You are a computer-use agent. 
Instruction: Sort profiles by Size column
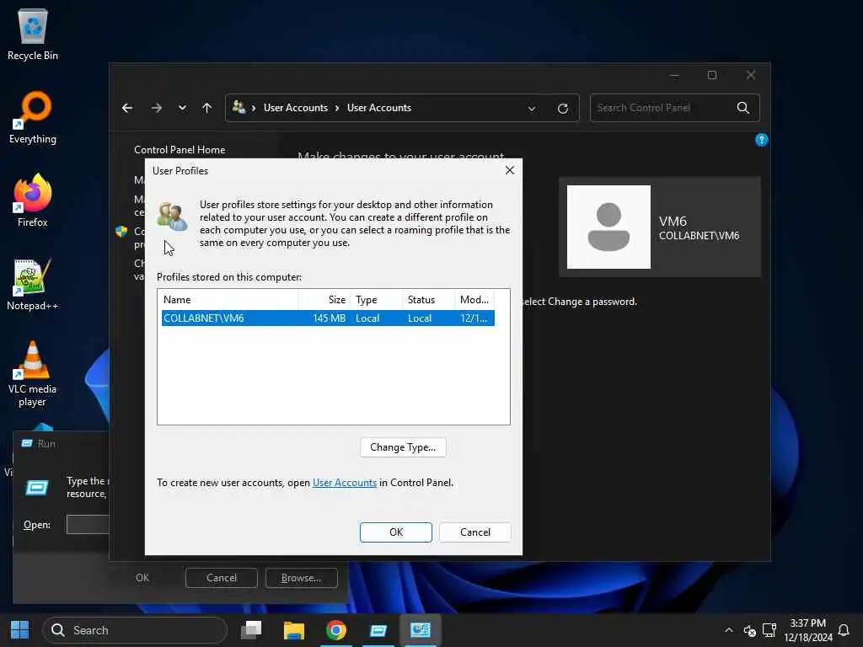point(324,300)
